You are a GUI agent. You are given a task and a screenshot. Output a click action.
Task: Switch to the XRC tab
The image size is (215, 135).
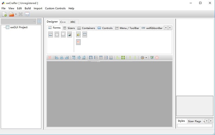click(x=73, y=22)
